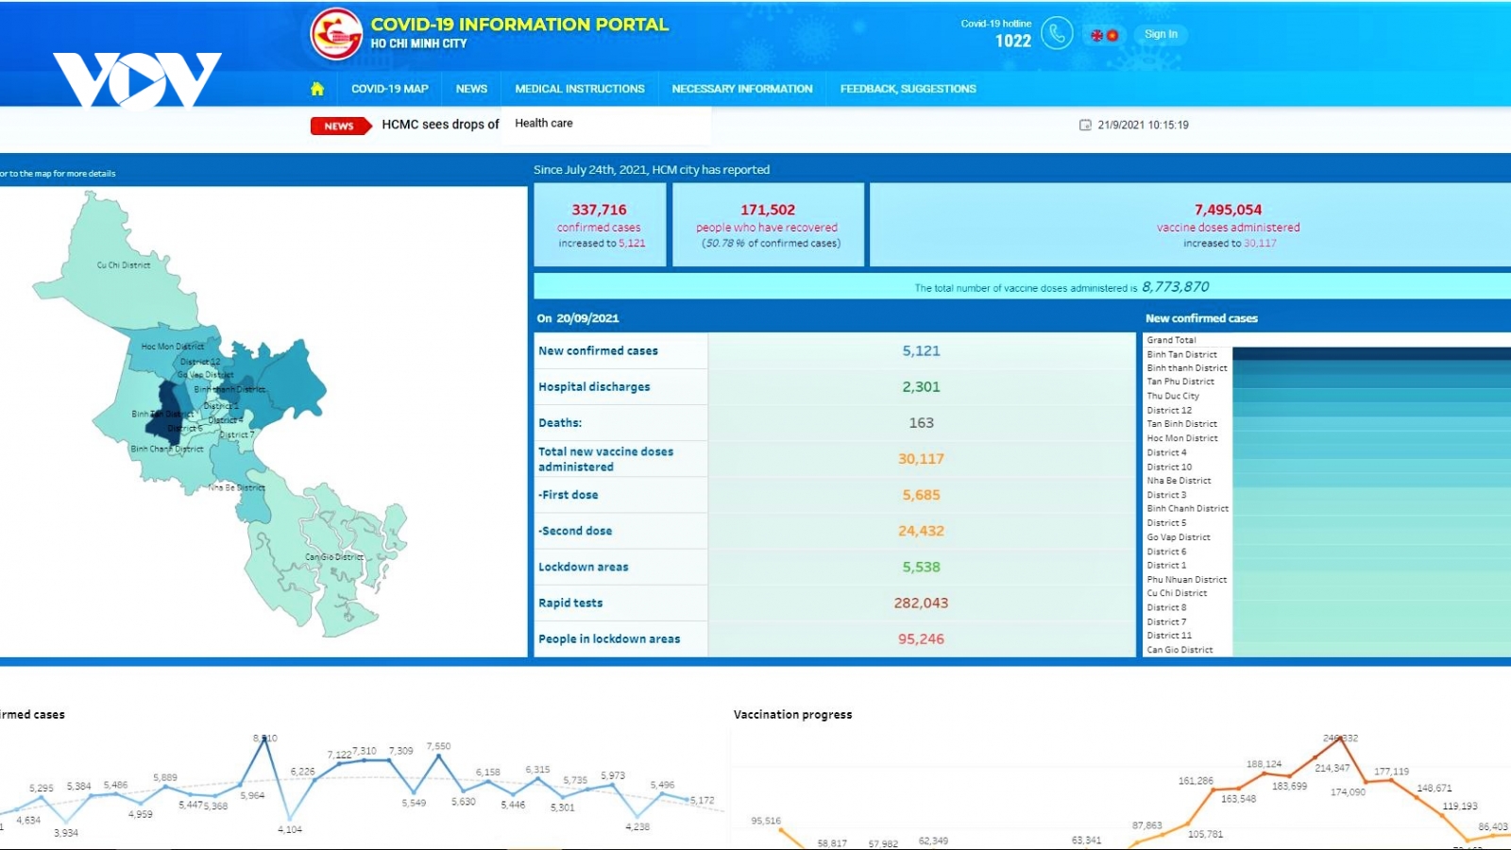Click the Phu Nhuan District bar row
The width and height of the screenshot is (1511, 850).
pos(1328,580)
